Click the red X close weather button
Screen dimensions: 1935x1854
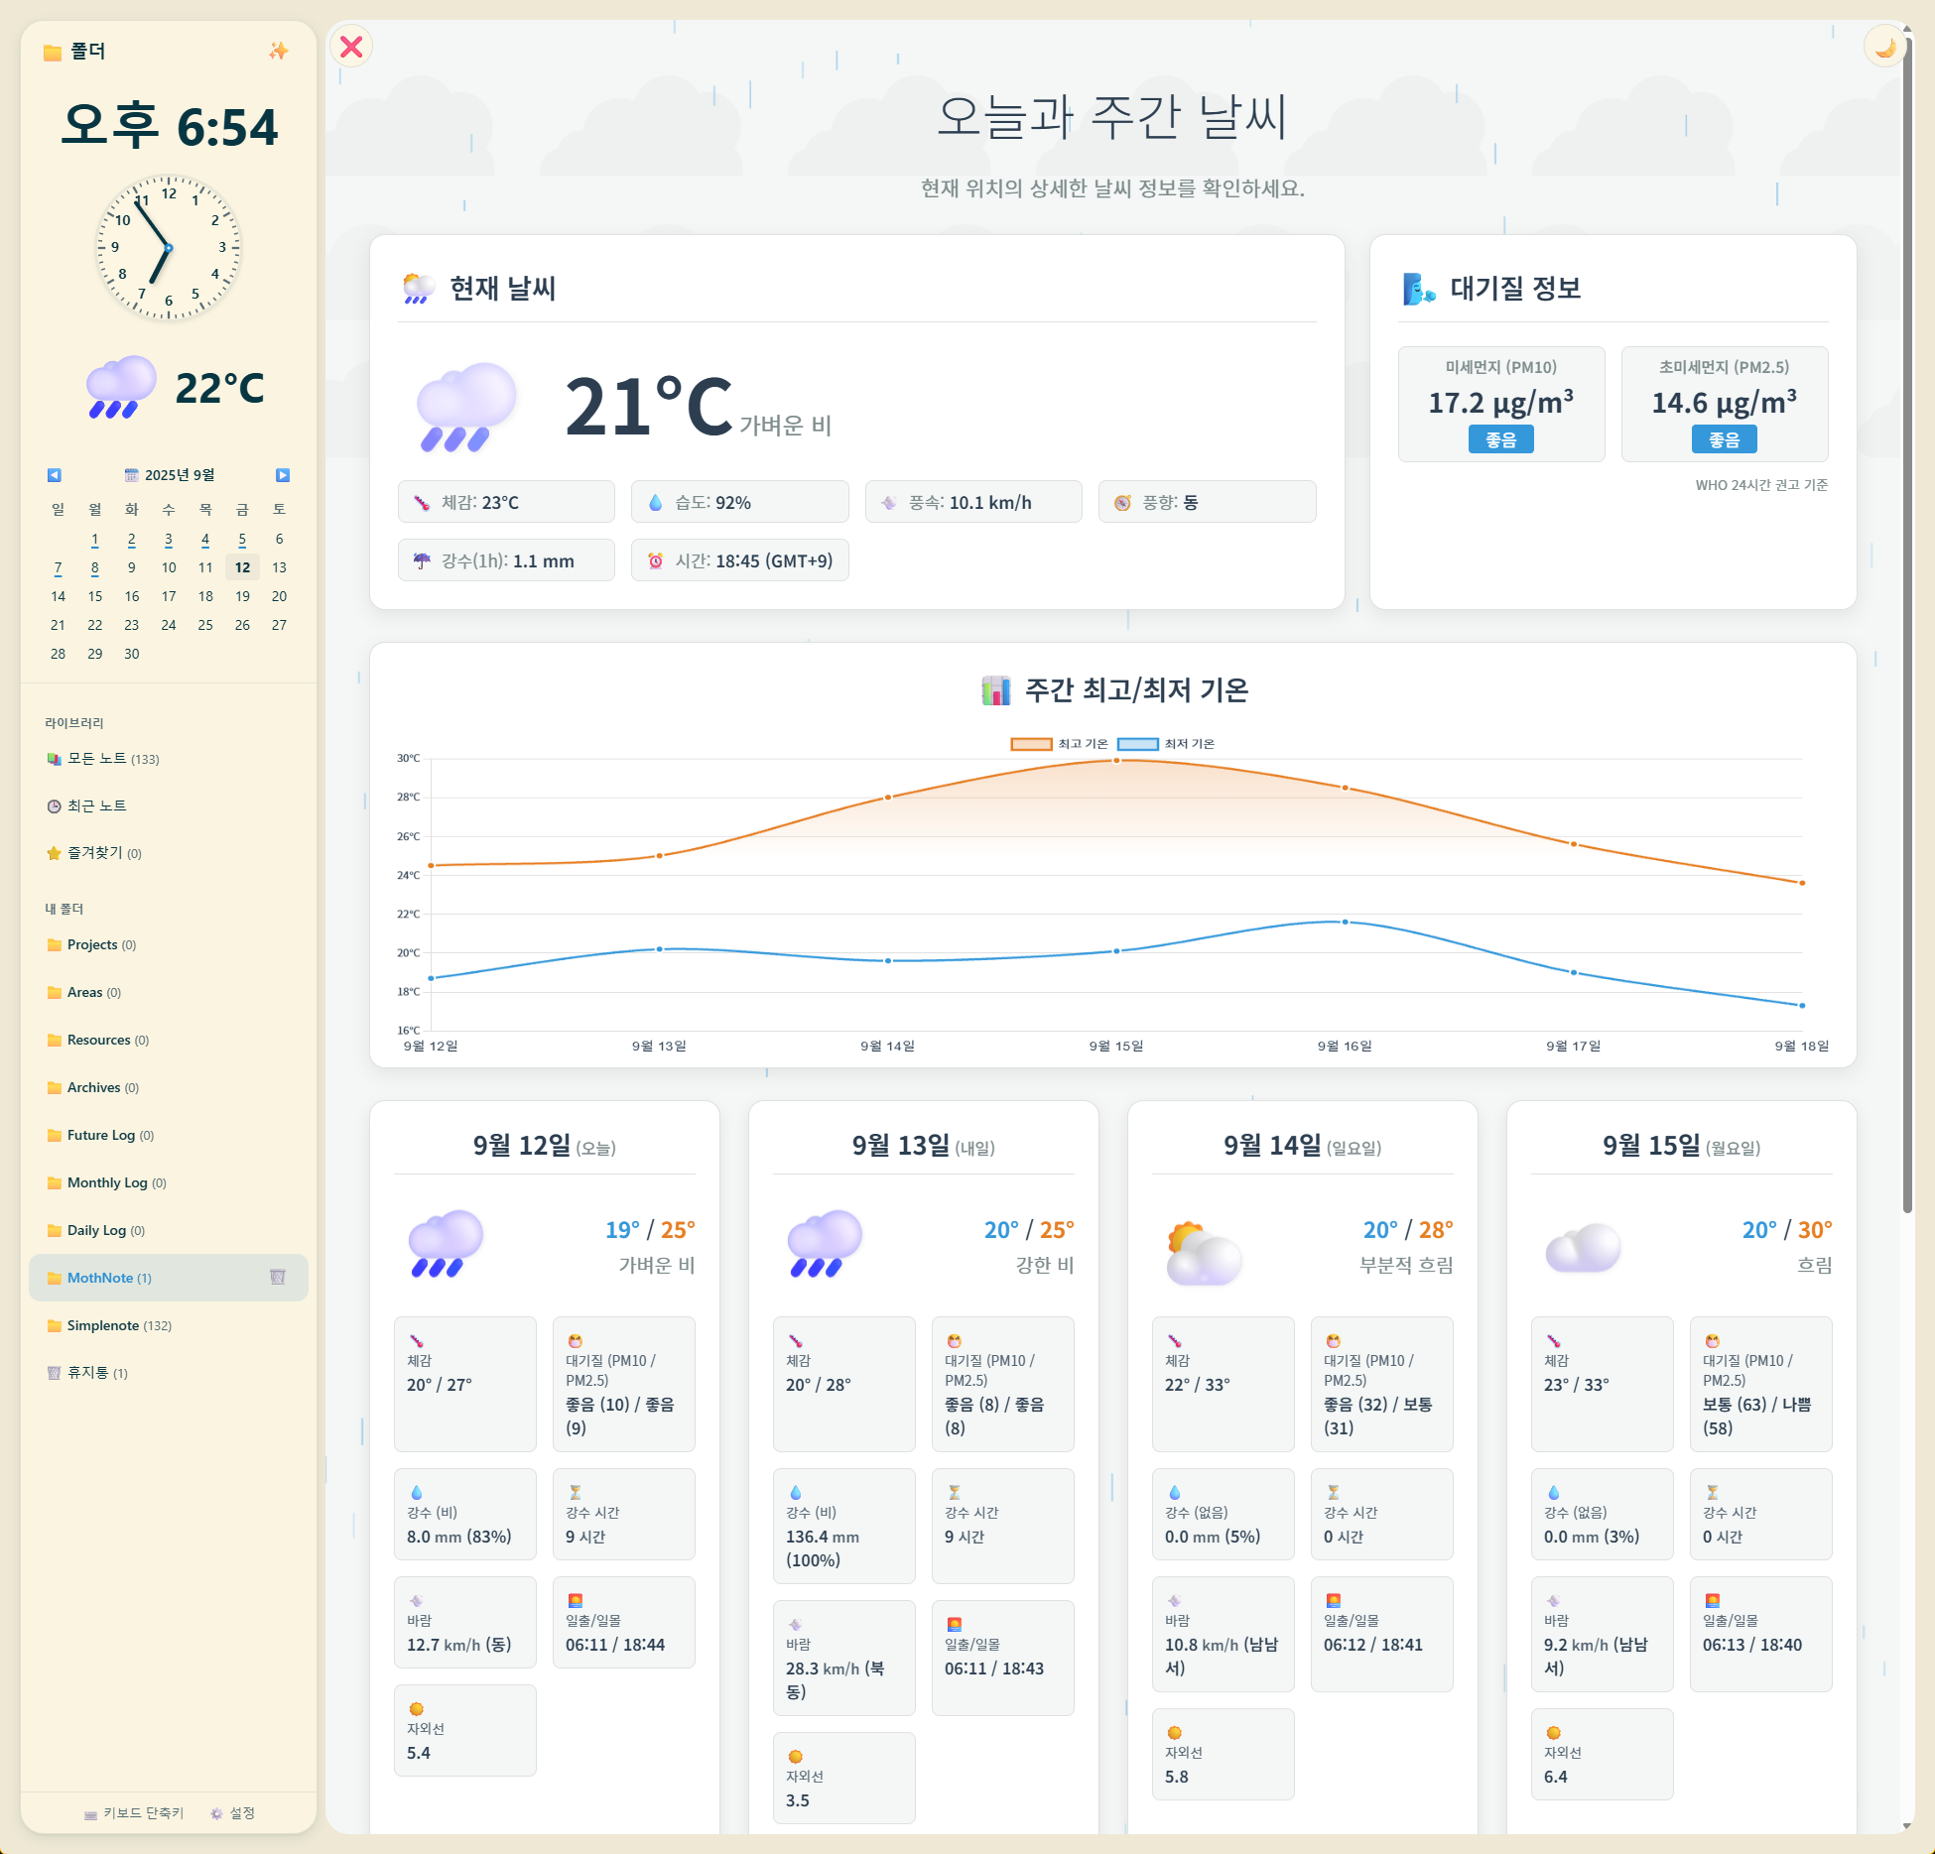coord(351,47)
